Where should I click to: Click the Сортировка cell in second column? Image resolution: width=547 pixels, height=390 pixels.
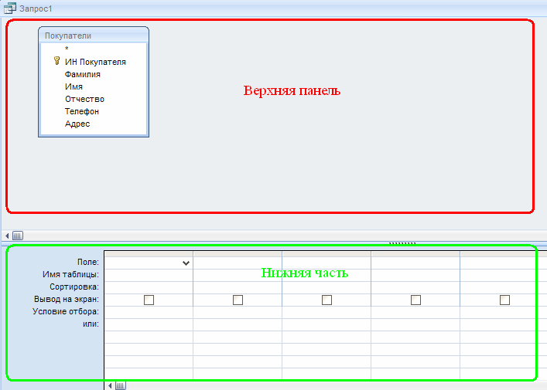[238, 287]
